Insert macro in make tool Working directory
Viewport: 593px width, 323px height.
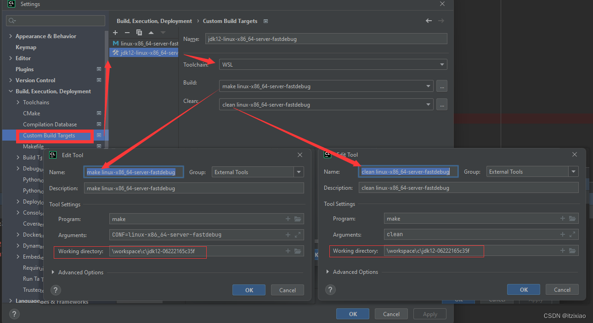288,251
